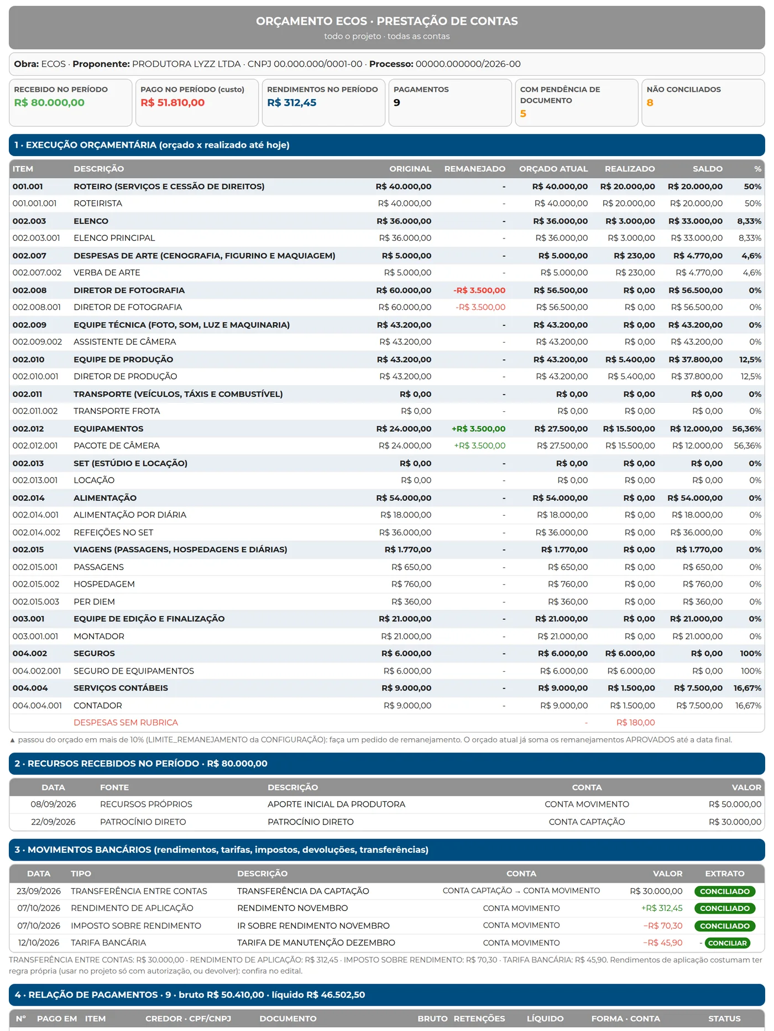Click section header 3 · MOVIMENTOS BANCÁRIOS

(387, 849)
